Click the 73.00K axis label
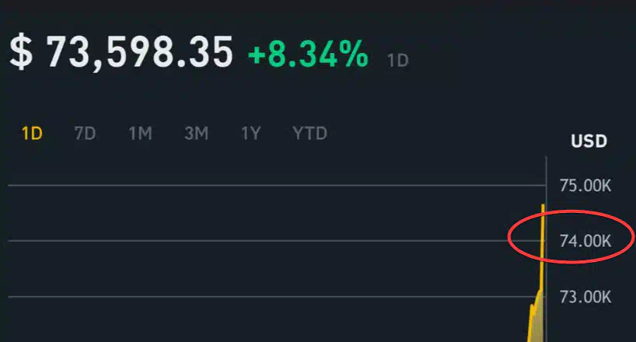636x342 pixels. point(585,297)
